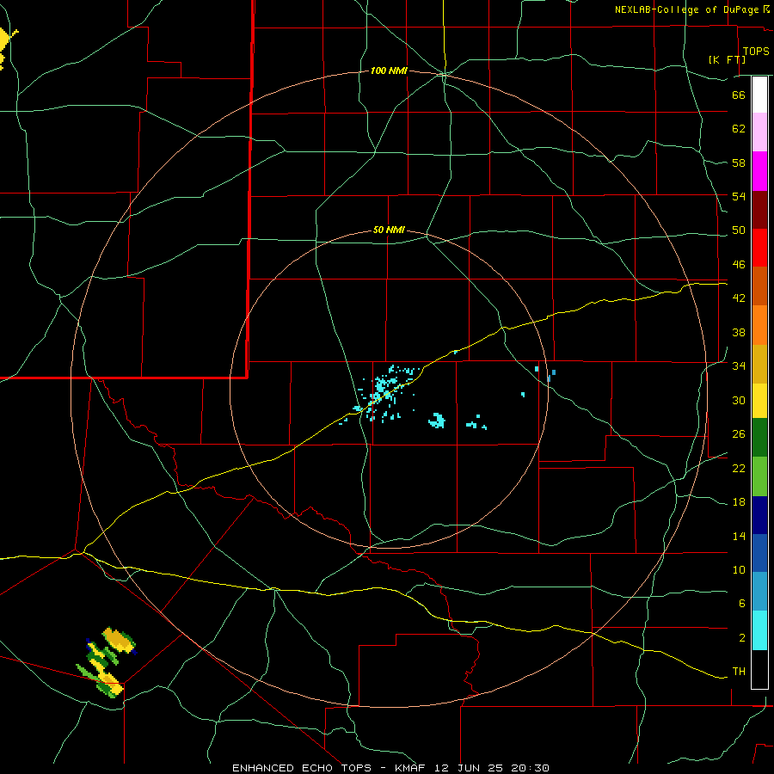Viewport: 774px width, 774px height.
Task: Select the black TH legend swatch
Action: coord(759,669)
